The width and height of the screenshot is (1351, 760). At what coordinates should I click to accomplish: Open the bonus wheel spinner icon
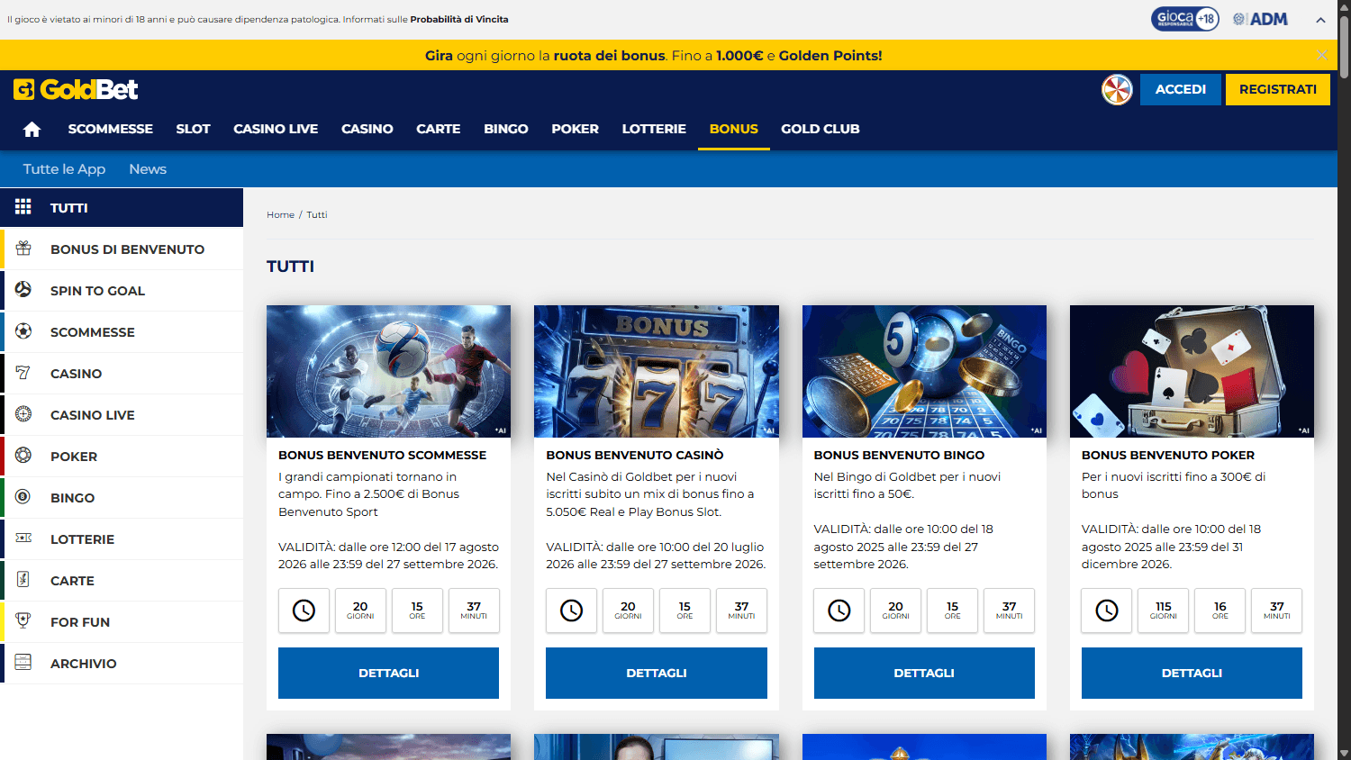(x=1117, y=89)
